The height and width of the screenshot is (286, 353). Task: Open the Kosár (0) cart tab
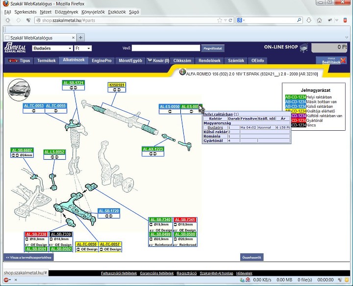click(x=158, y=61)
